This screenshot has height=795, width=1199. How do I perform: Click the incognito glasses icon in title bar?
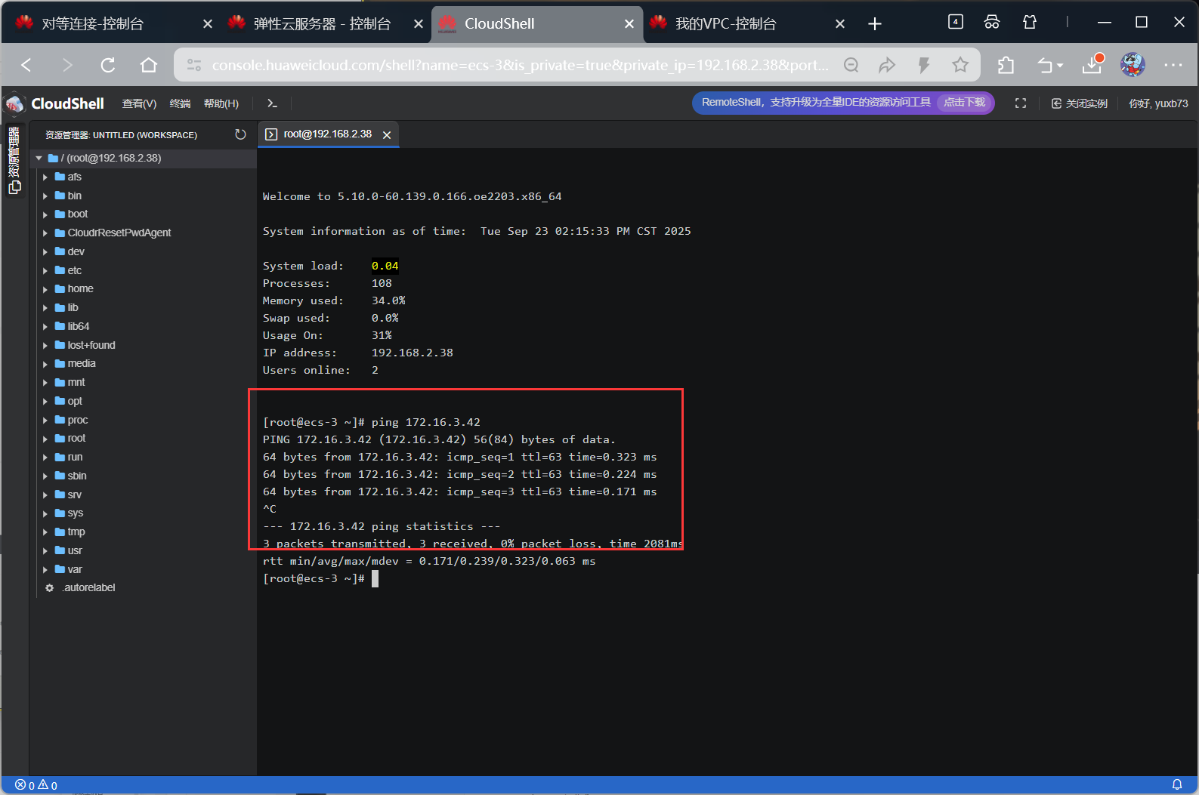992,22
